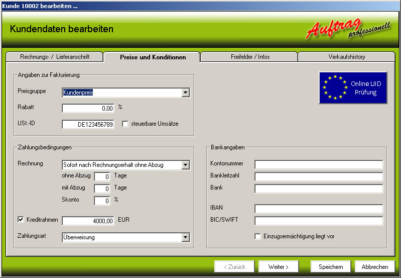Screen dimensions: 401x278
Task: Click the Kreditrahmen amount field
Action: (x=88, y=221)
